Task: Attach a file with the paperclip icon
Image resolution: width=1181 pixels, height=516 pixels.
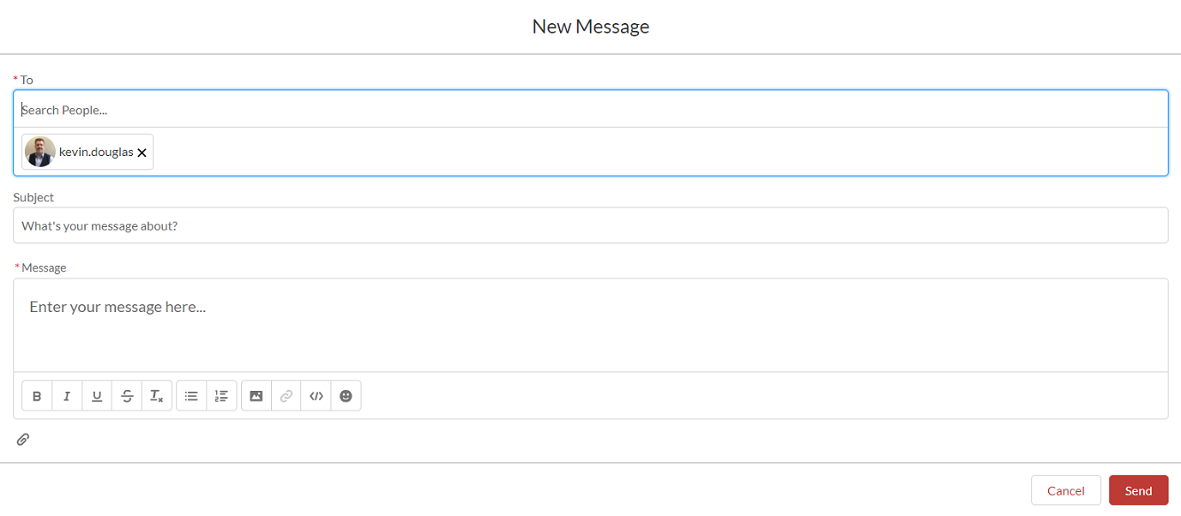Action: click(x=23, y=439)
